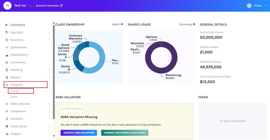Expand the Securities sidebar section

coord(49,40)
